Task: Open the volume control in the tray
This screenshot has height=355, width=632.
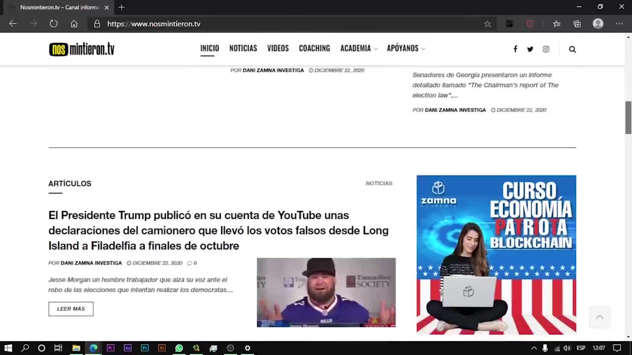Action: (567, 348)
